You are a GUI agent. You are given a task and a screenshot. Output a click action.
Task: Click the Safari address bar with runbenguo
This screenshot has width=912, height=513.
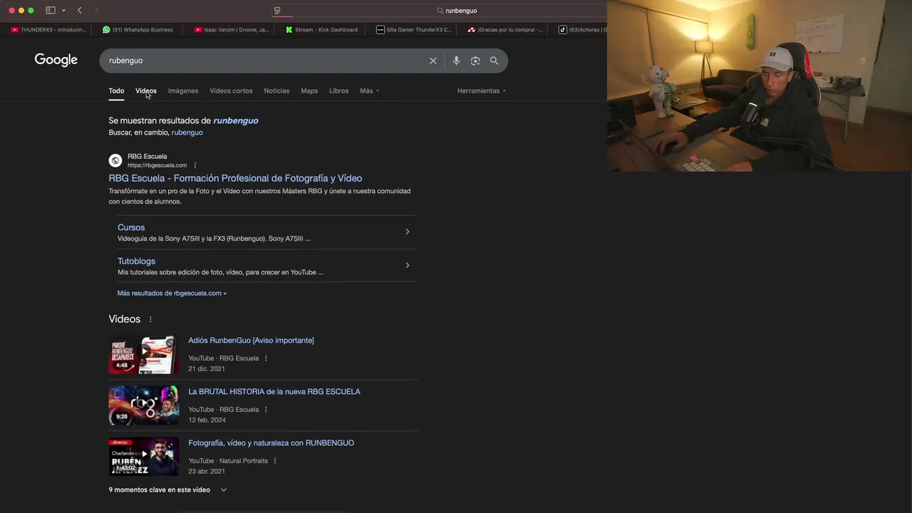tap(456, 11)
